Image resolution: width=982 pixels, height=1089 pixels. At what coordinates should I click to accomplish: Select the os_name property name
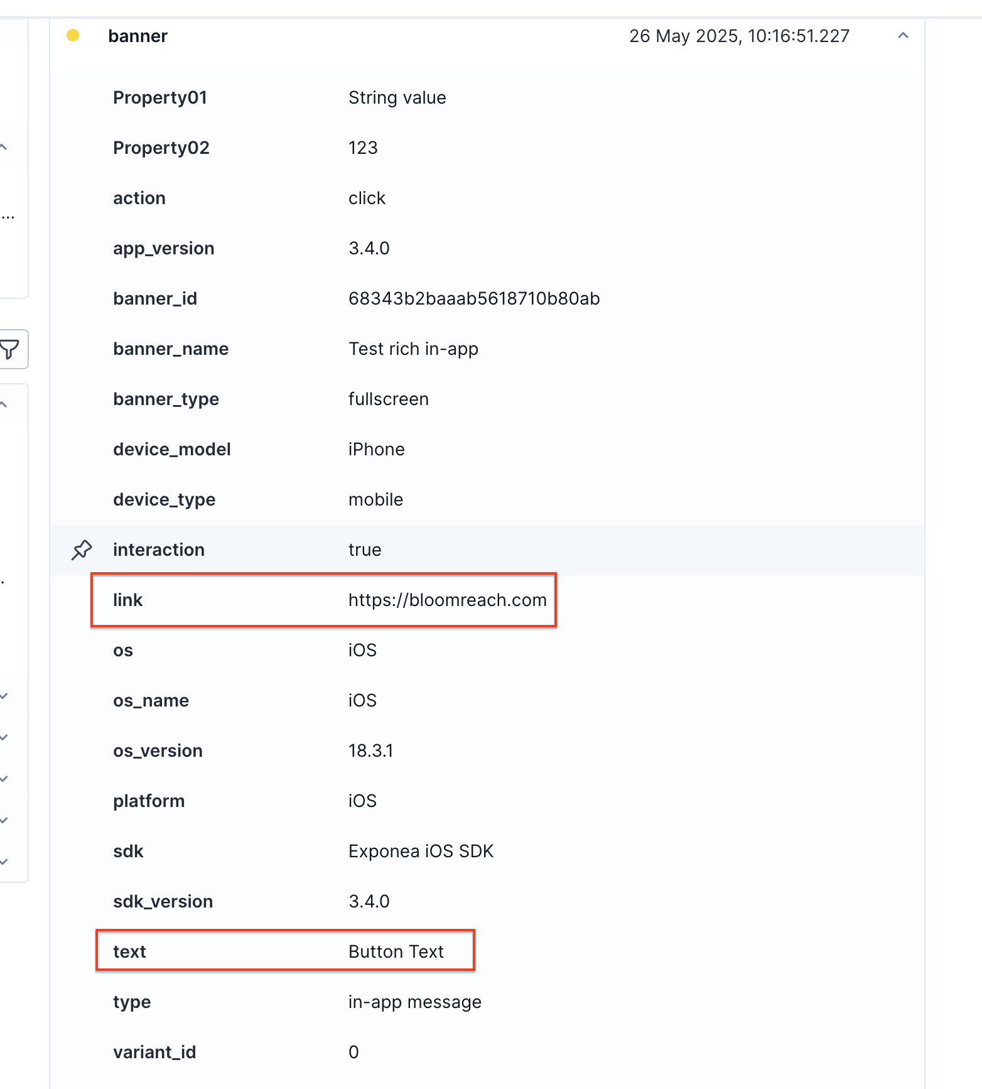point(151,700)
